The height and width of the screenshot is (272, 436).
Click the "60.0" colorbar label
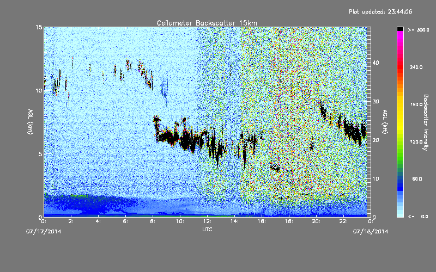pyautogui.click(x=417, y=179)
